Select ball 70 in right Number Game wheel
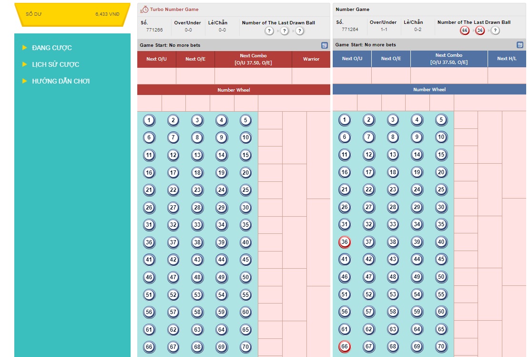The width and height of the screenshot is (530, 357). [x=441, y=346]
